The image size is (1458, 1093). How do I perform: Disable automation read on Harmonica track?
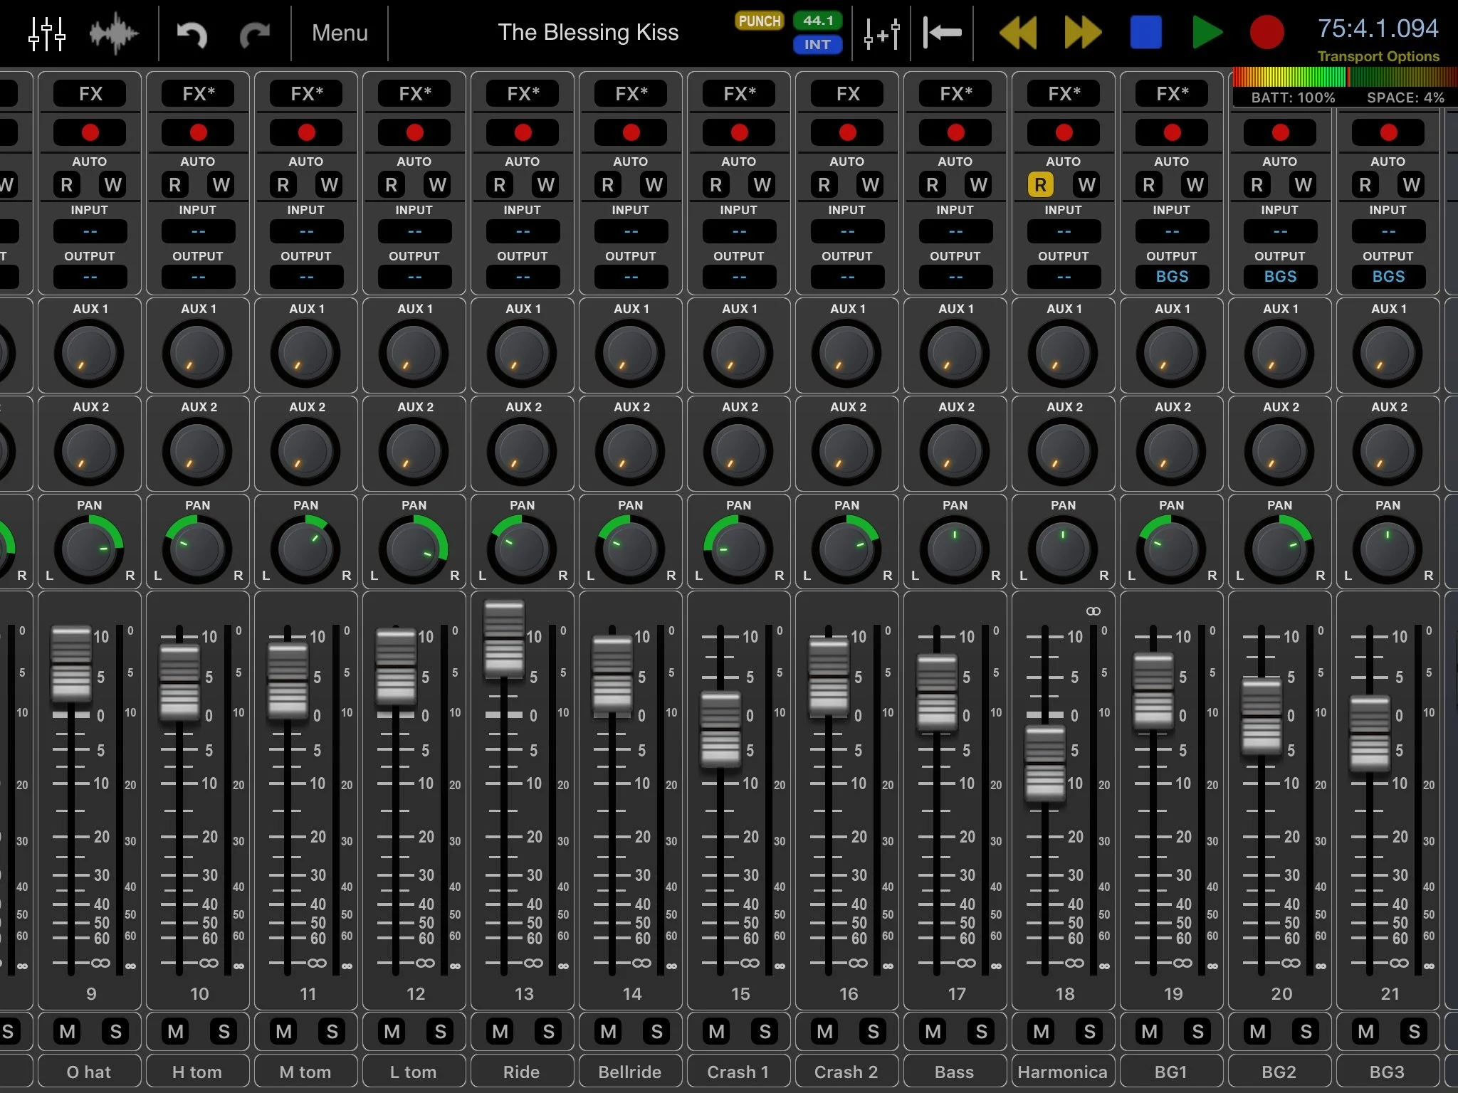tap(1040, 185)
